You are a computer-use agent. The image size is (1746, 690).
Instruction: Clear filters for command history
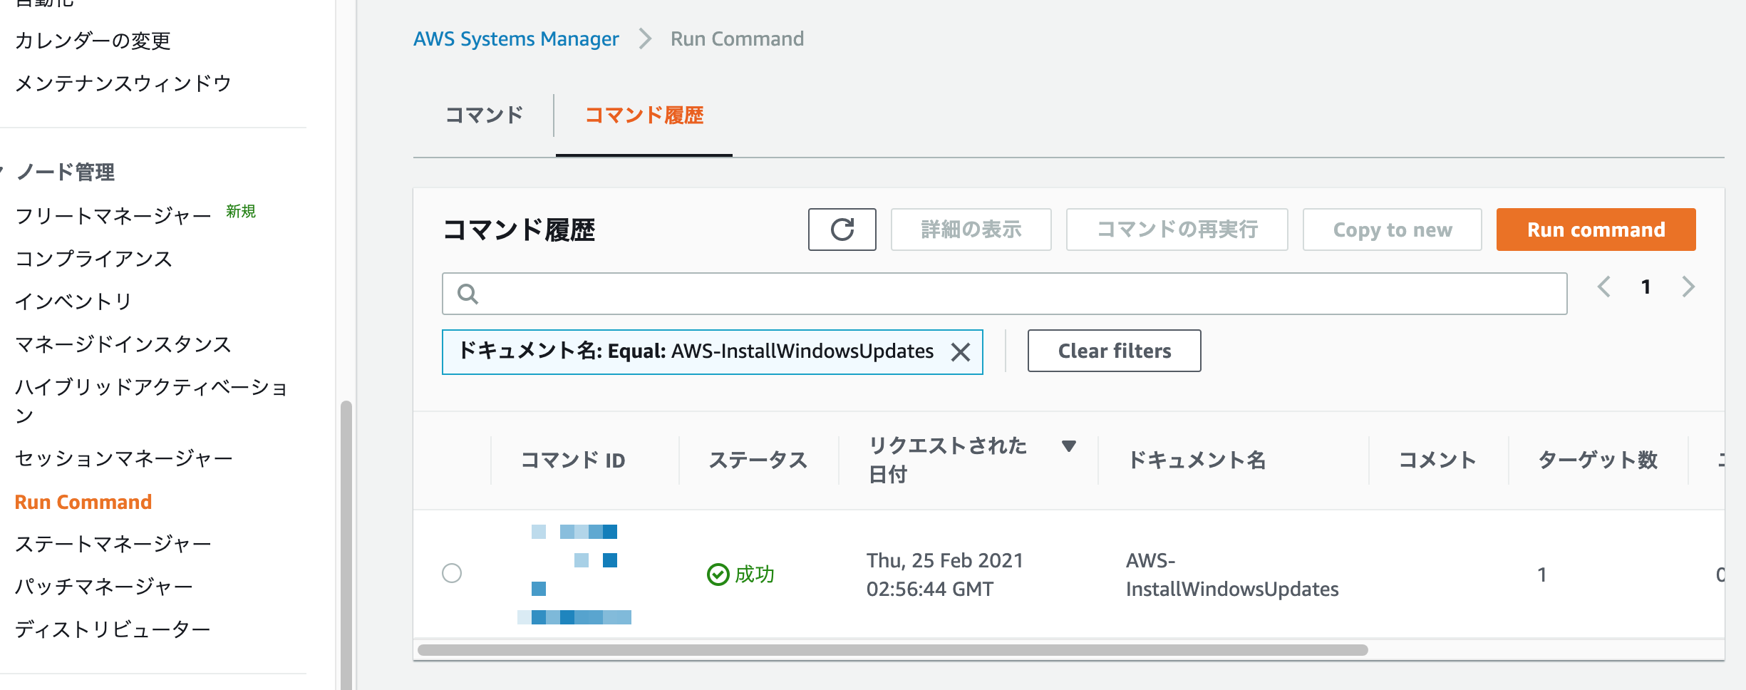[1114, 351]
